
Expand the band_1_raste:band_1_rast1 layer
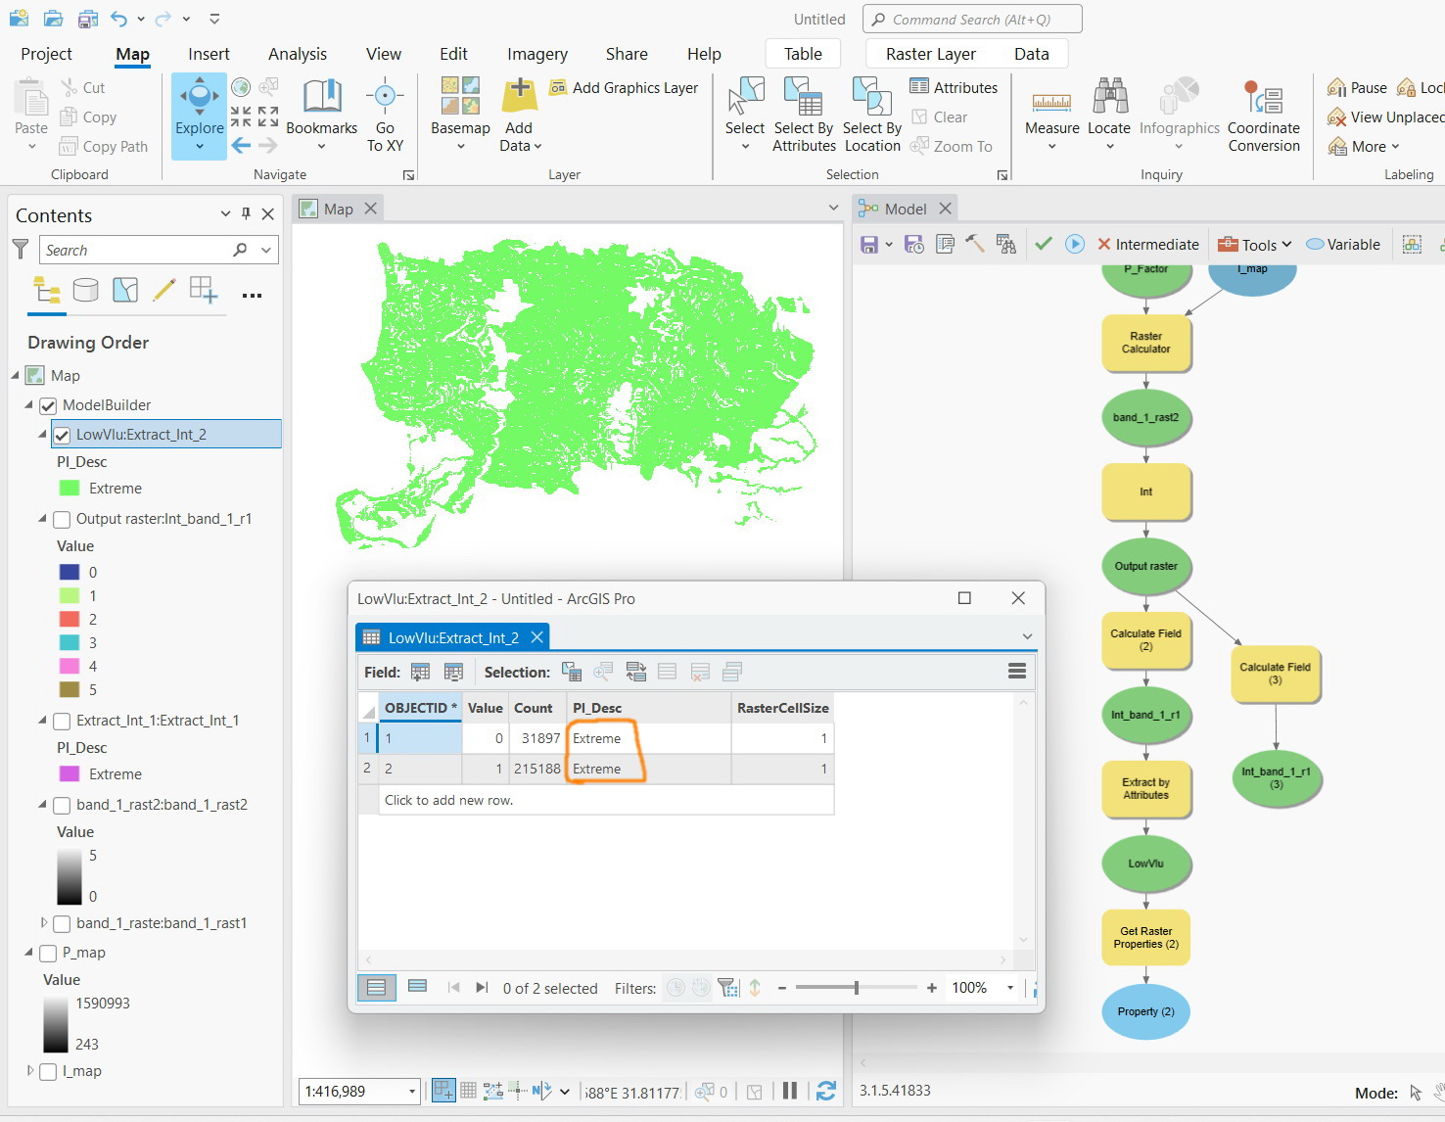click(43, 923)
